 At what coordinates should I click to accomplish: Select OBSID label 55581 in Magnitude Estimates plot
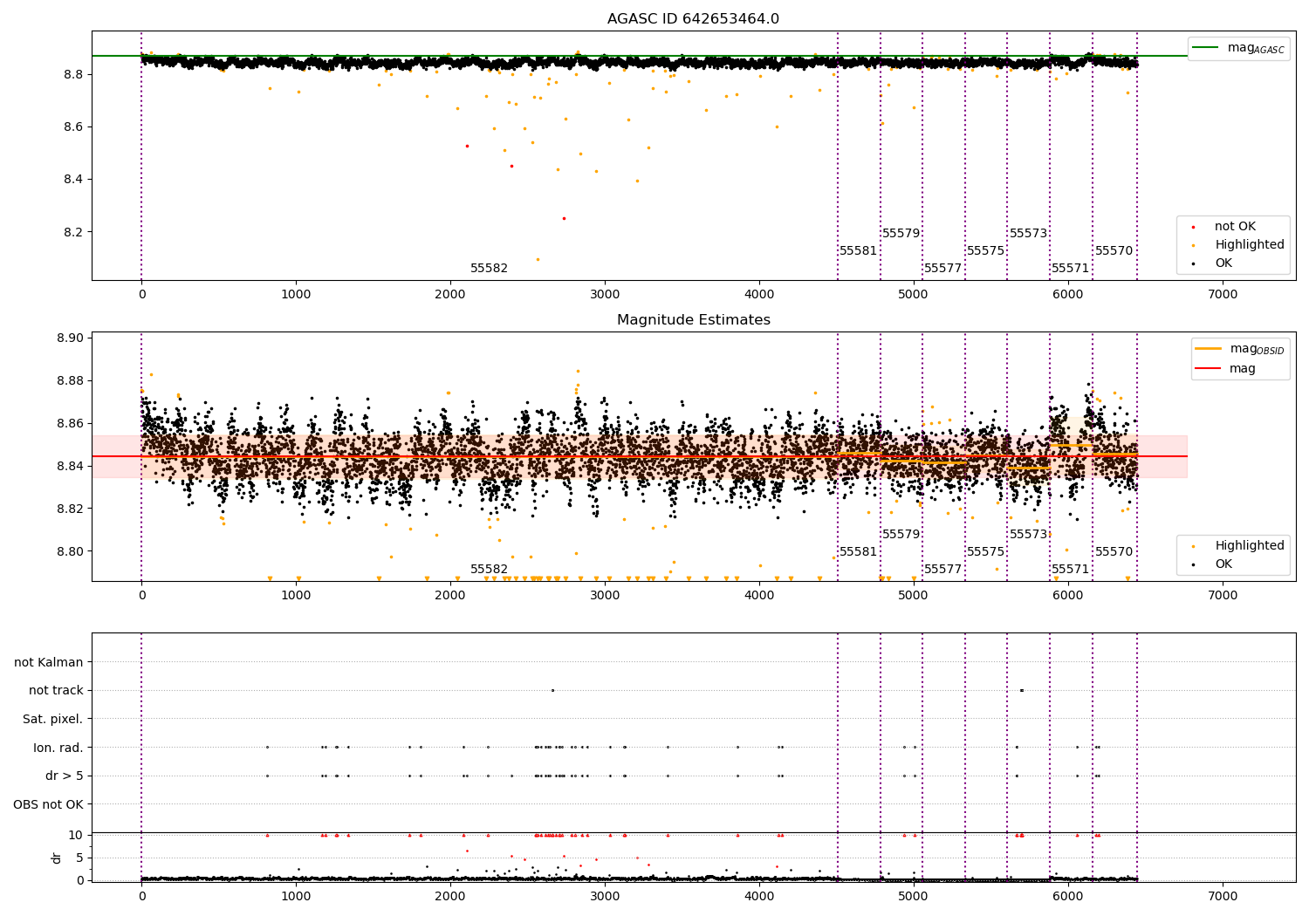click(x=859, y=552)
